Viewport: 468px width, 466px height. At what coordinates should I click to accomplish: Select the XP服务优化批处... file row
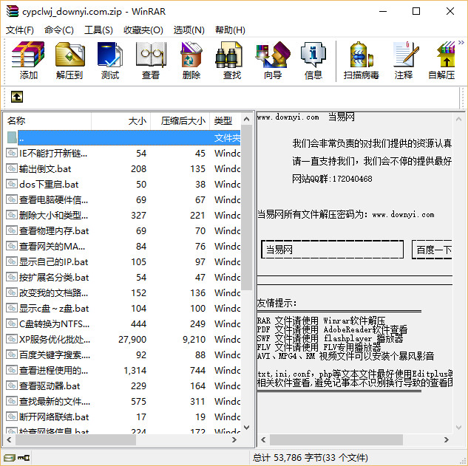[123, 339]
